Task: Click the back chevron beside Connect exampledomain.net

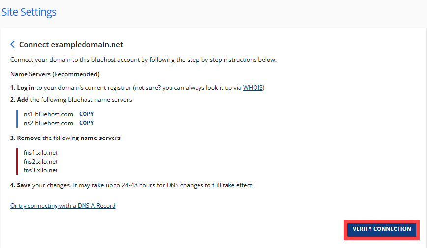Action: 13,45
